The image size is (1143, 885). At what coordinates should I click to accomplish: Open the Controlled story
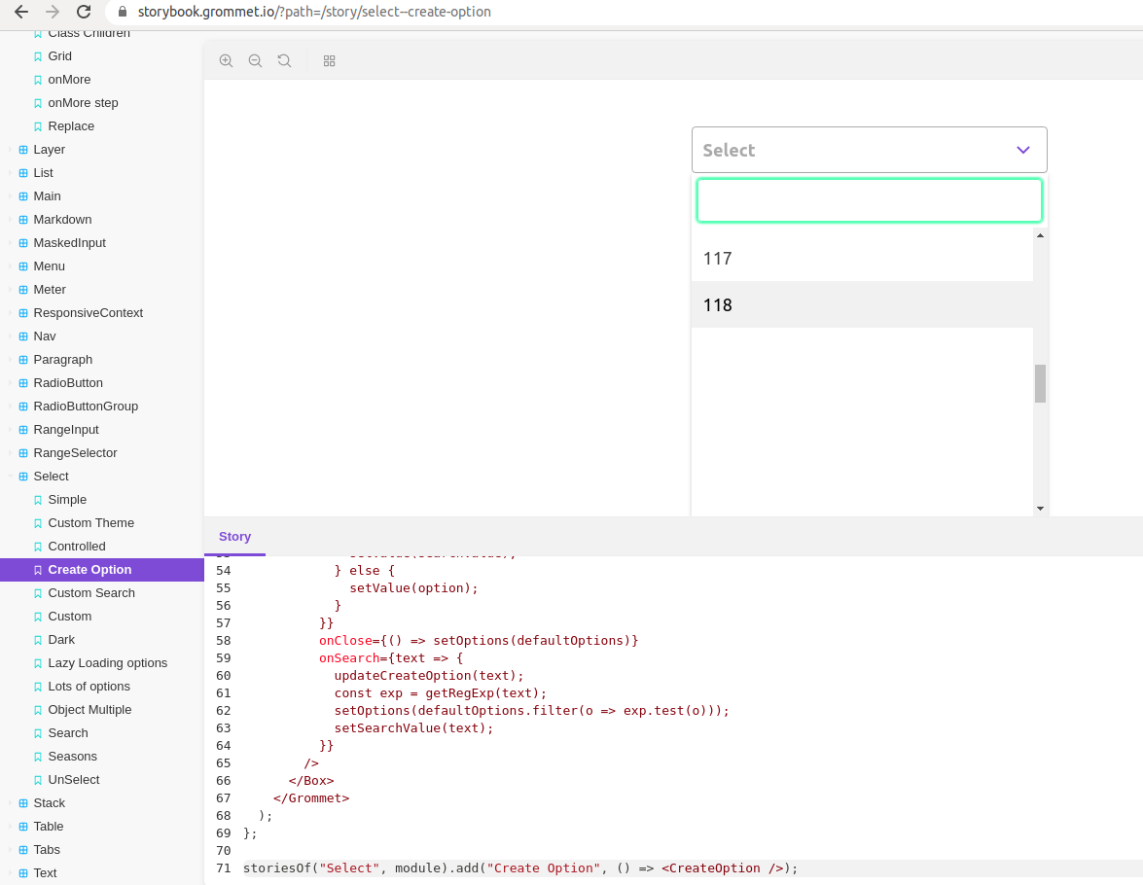[77, 546]
